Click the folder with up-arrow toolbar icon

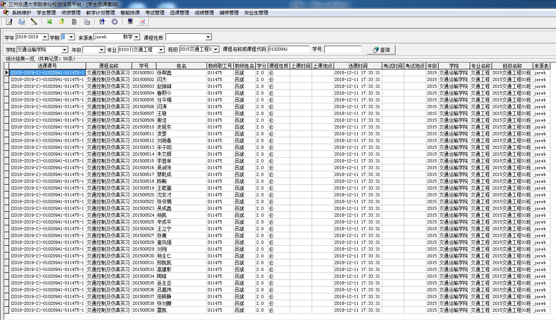click(x=62, y=22)
